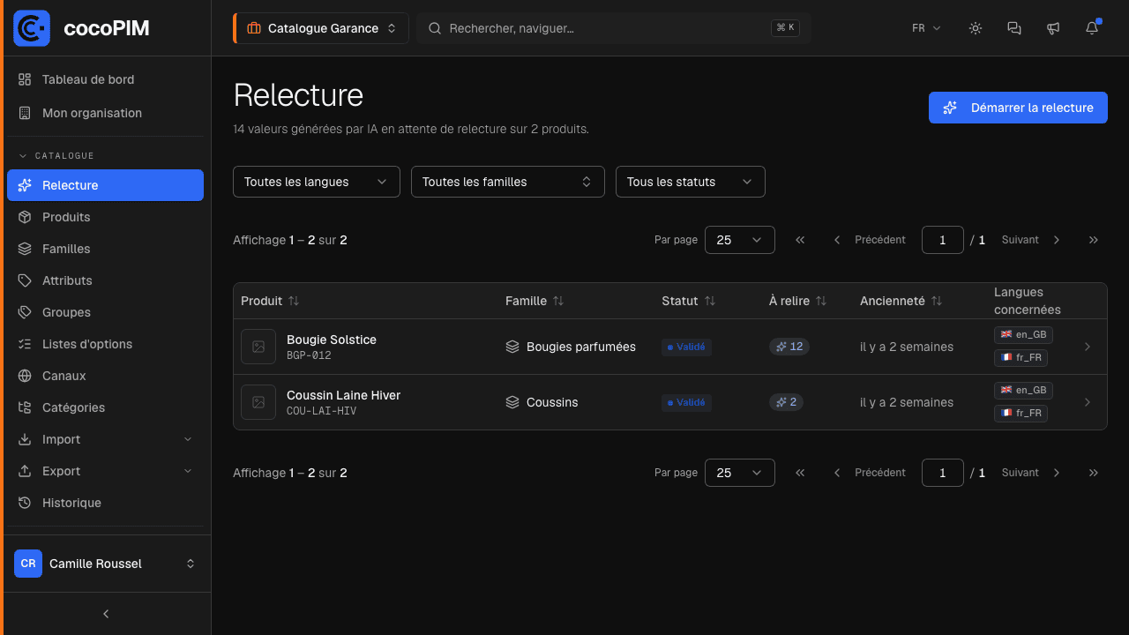The width and height of the screenshot is (1129, 635).
Task: Expand the Import menu in the sidebar
Action: [x=106, y=439]
